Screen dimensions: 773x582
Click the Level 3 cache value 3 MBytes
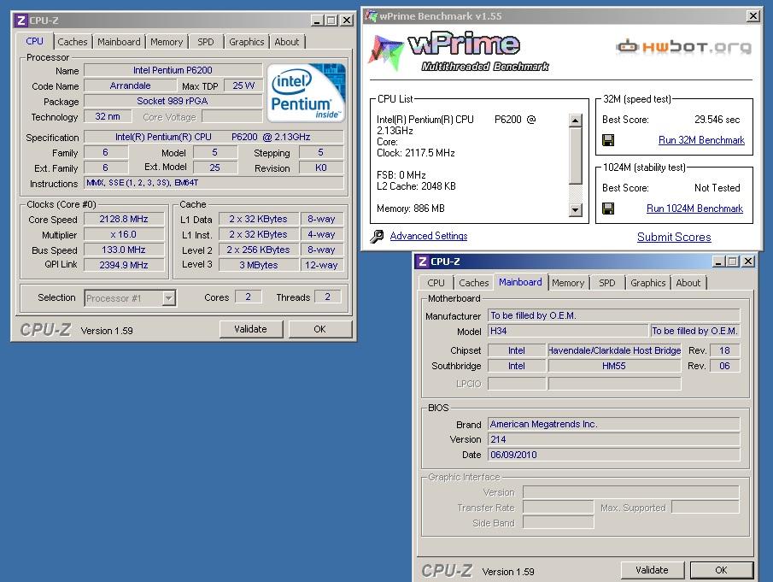point(259,265)
